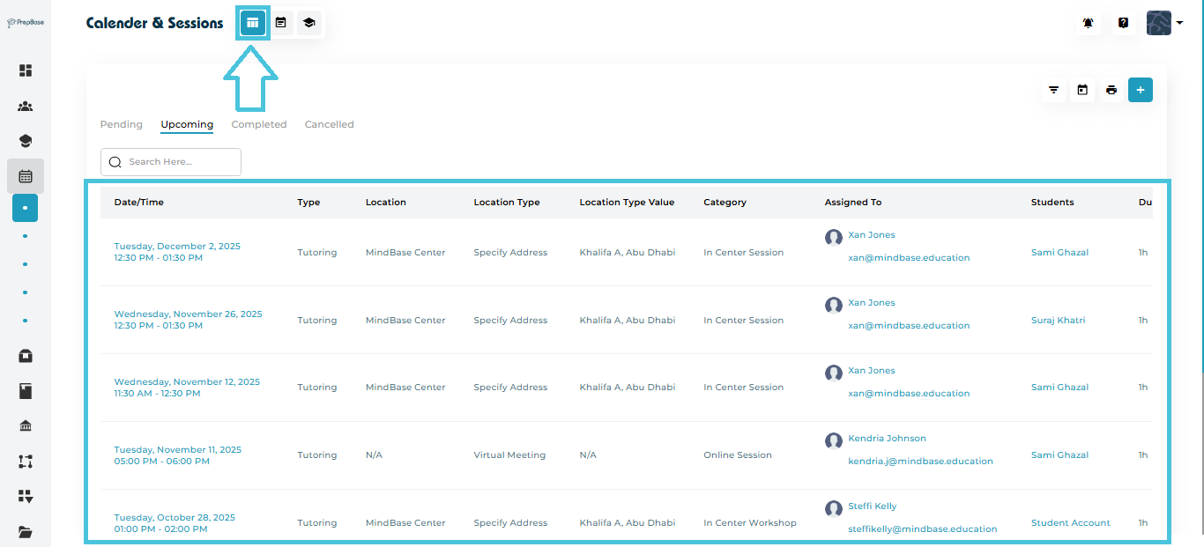1204x547 pixels.
Task: Click the Search Here input field
Action: coord(181,162)
